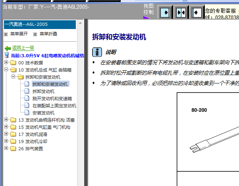This screenshot has width=239, height=186.
Task: Click the 菜单折叠 list icon
Action: [x=35, y=34]
